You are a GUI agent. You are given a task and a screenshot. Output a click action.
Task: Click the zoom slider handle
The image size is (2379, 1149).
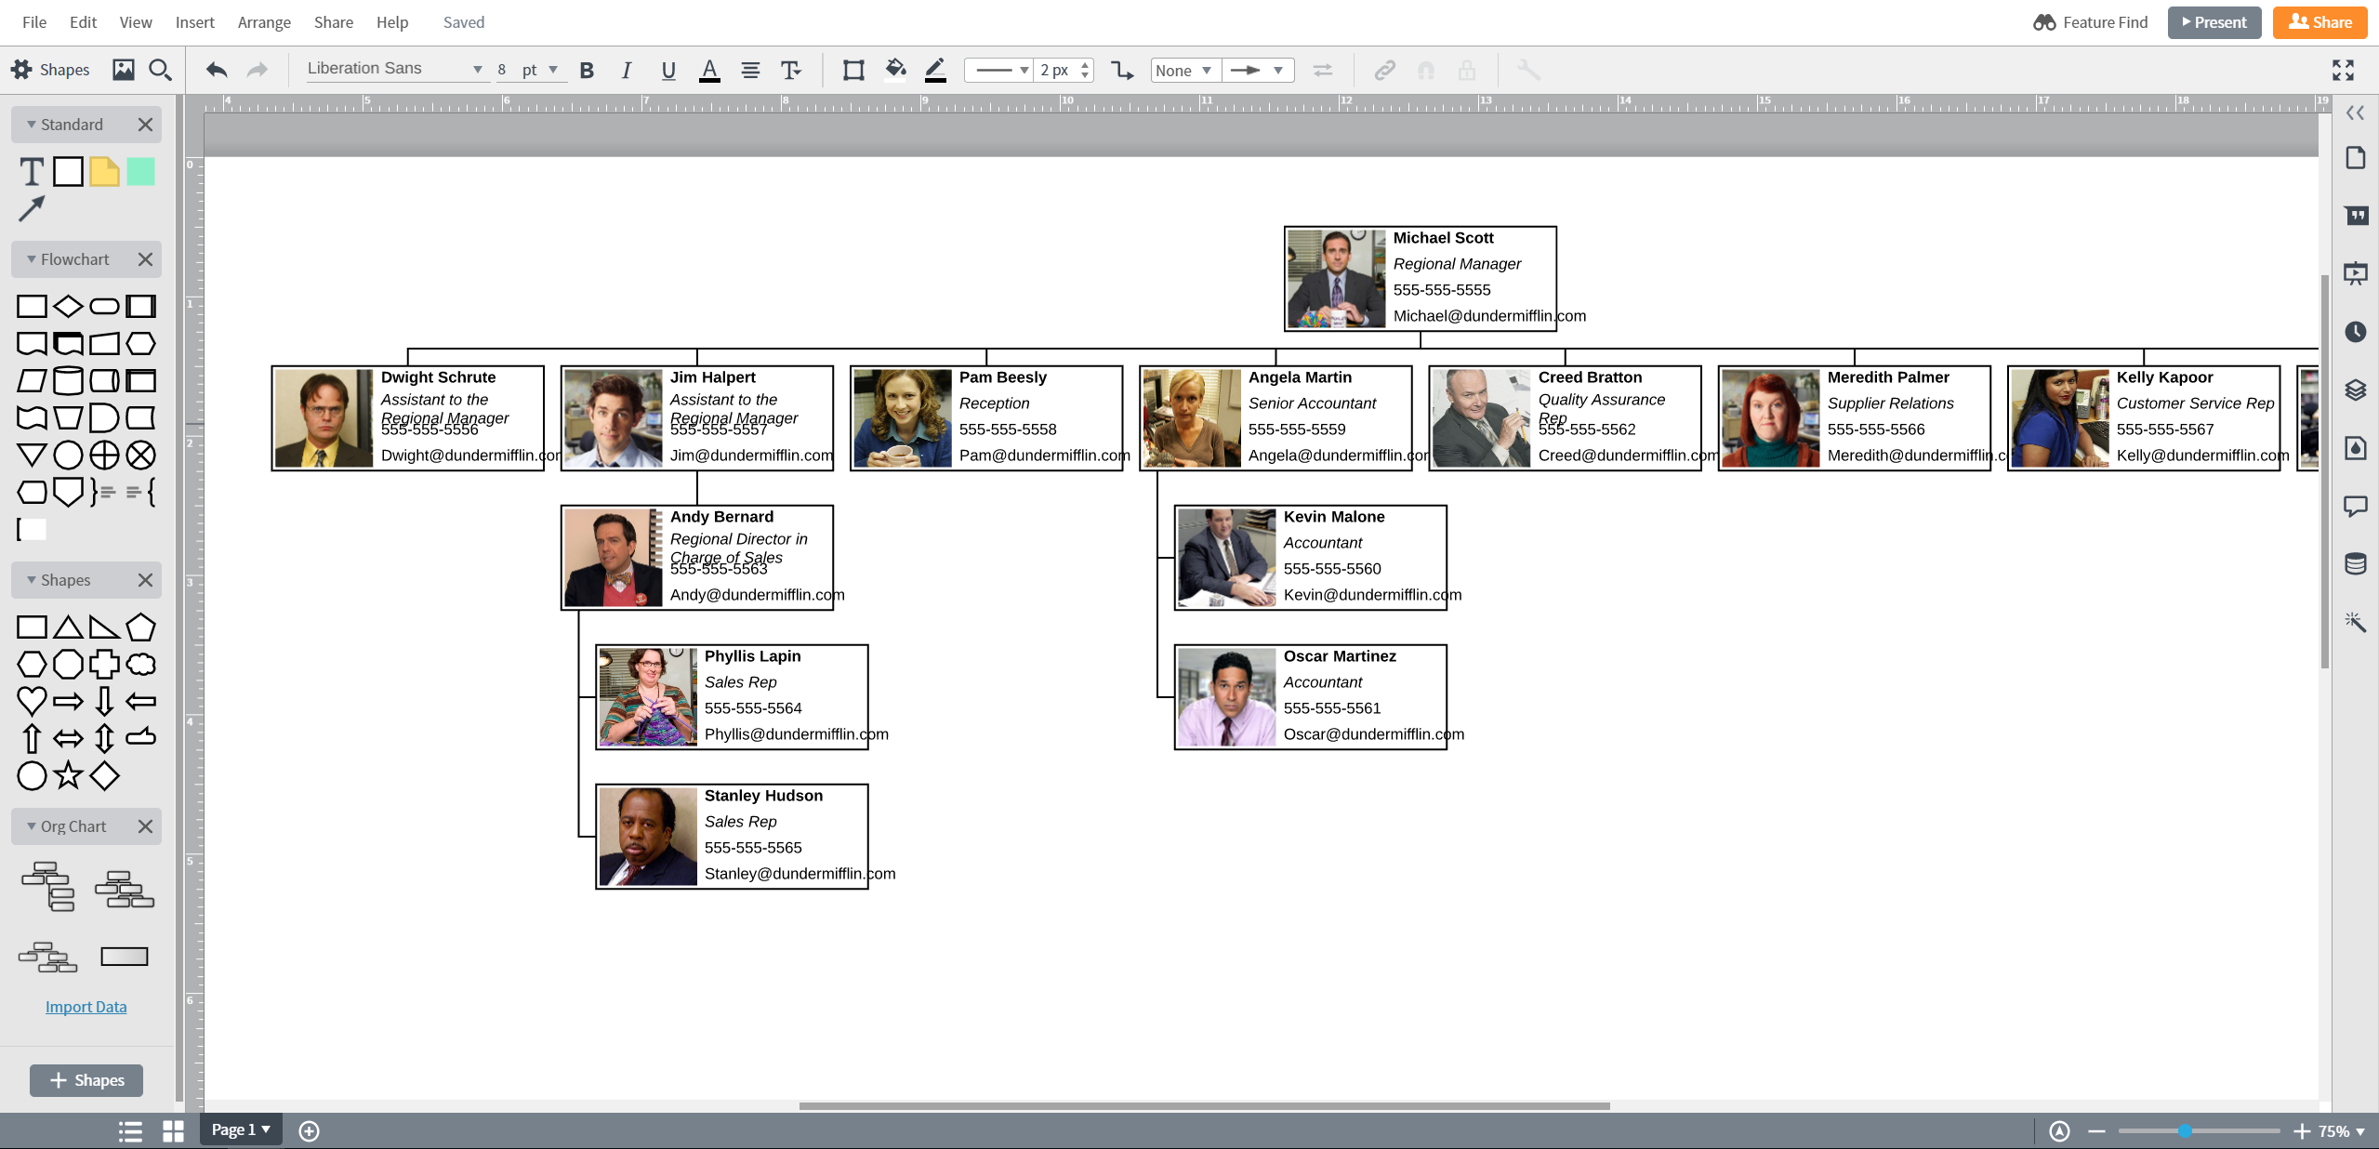pos(2185,1131)
